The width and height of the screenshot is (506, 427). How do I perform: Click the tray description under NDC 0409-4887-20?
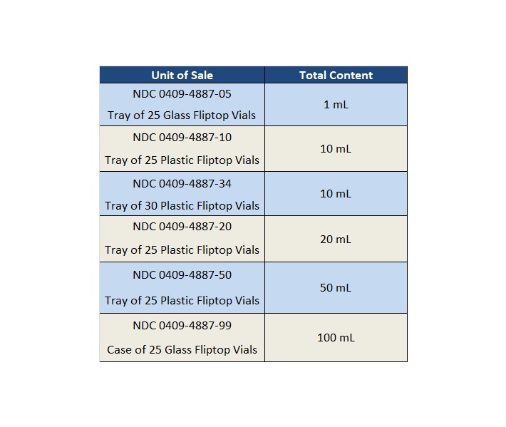[182, 249]
